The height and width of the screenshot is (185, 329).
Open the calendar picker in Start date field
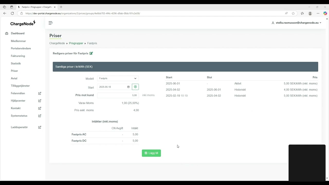pyautogui.click(x=128, y=87)
